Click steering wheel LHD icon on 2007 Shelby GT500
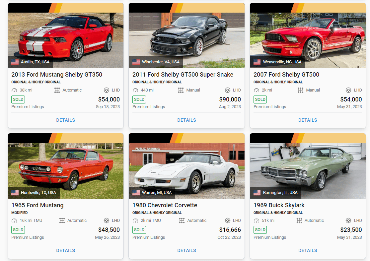Image resolution: width=370 pixels, height=261 pixels. point(348,90)
